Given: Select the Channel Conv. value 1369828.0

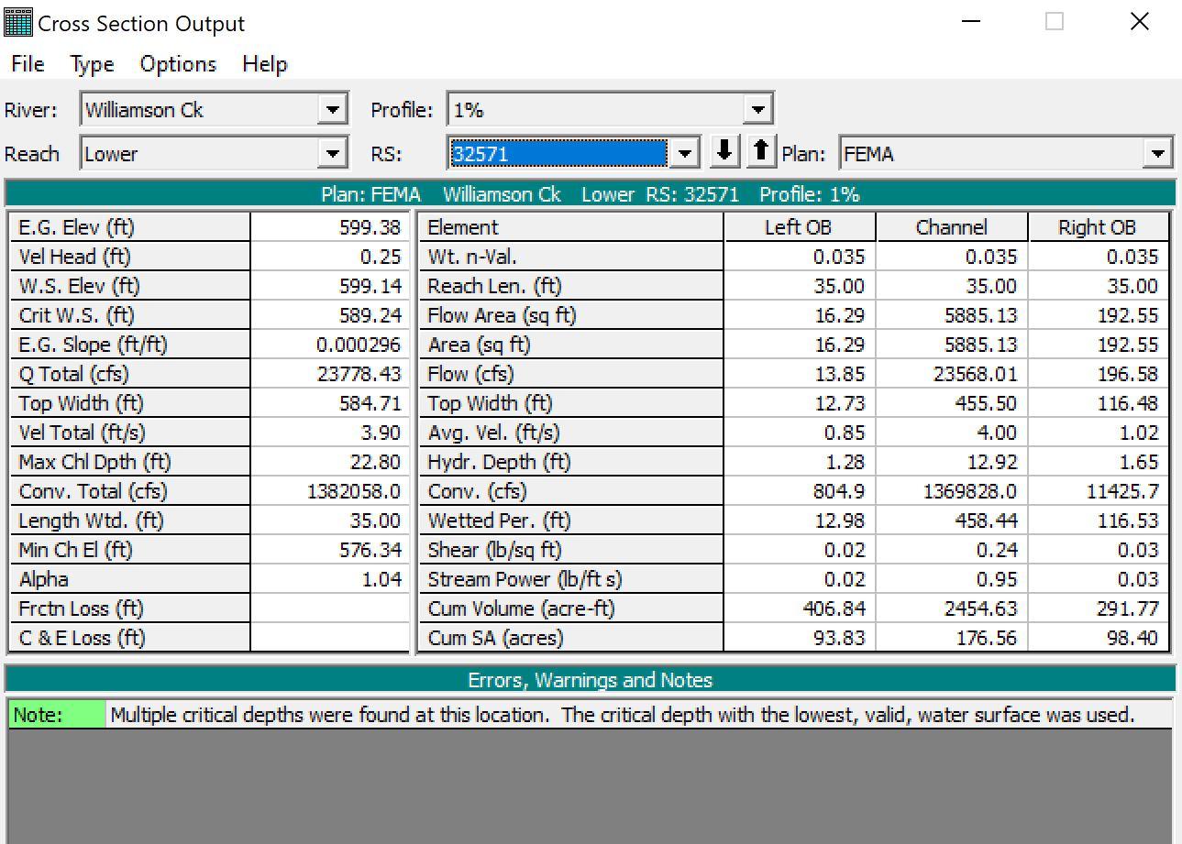Looking at the screenshot, I should point(953,491).
